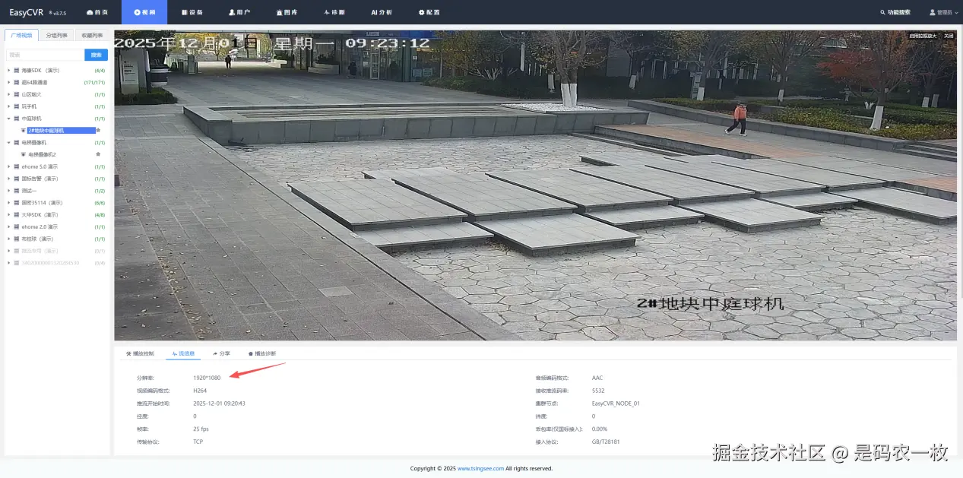Image resolution: width=963 pixels, height=478 pixels.
Task: Expand the 大华SDK（演示）node
Action: pos(8,215)
